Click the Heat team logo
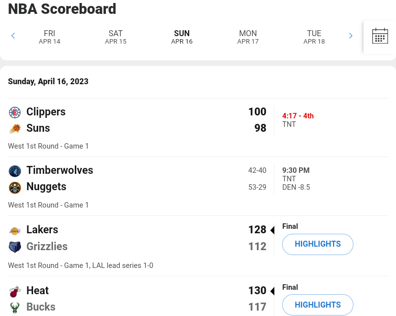The image size is (396, 316). coord(15,291)
